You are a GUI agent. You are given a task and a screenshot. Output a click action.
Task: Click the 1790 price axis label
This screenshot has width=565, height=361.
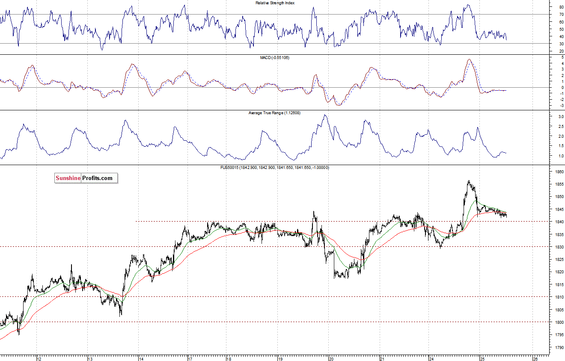click(559, 347)
